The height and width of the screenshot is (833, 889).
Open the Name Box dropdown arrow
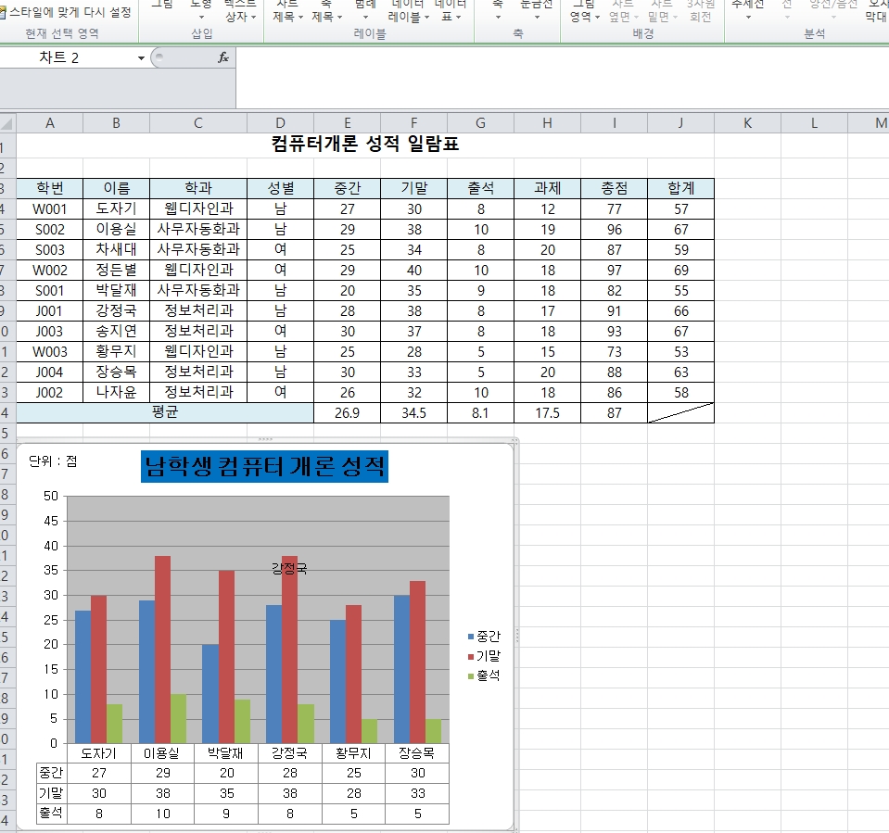click(141, 58)
